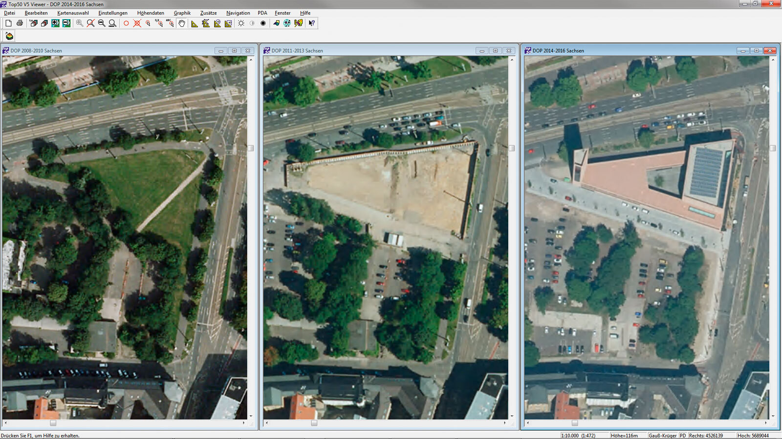Open the Fenster menu
This screenshot has height=439, width=782.
282,13
